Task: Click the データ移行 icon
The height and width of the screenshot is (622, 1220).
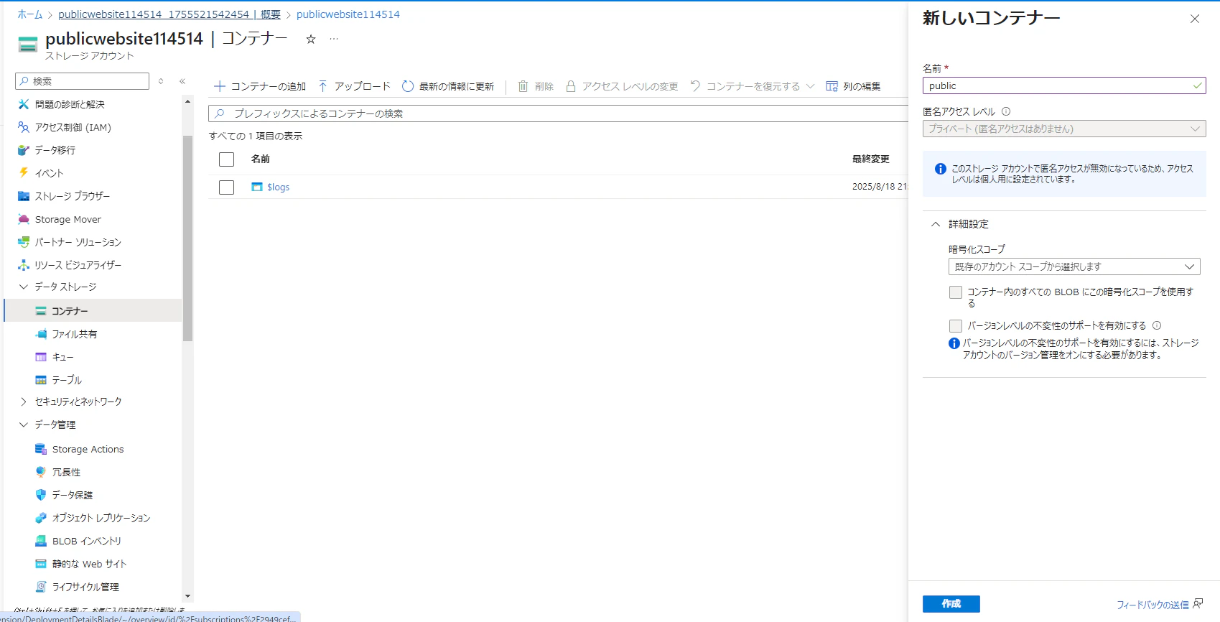Action: (24, 150)
